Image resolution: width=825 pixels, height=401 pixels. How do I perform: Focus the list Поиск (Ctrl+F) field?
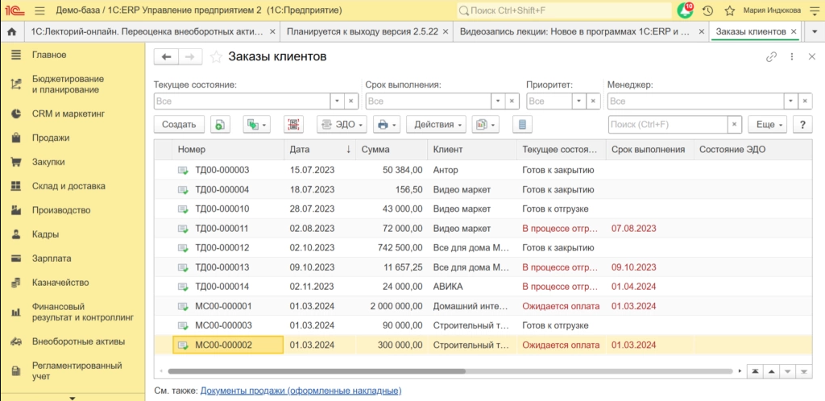click(x=668, y=125)
